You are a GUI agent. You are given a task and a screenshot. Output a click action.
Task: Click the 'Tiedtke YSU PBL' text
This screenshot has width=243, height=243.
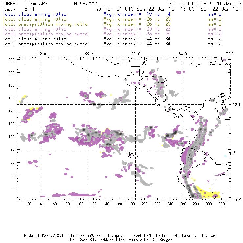coord(86,236)
